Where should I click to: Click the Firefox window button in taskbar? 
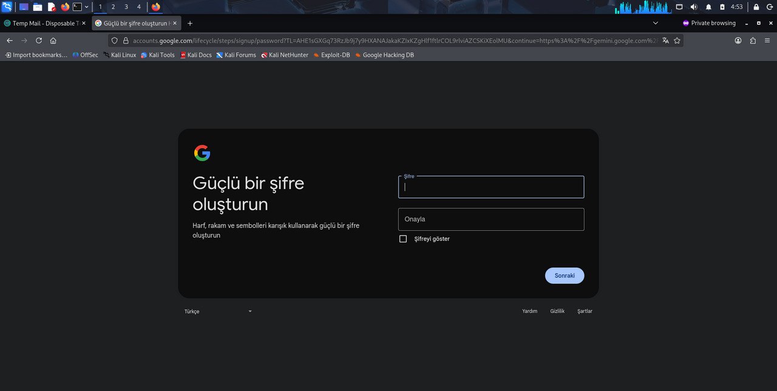(x=156, y=7)
